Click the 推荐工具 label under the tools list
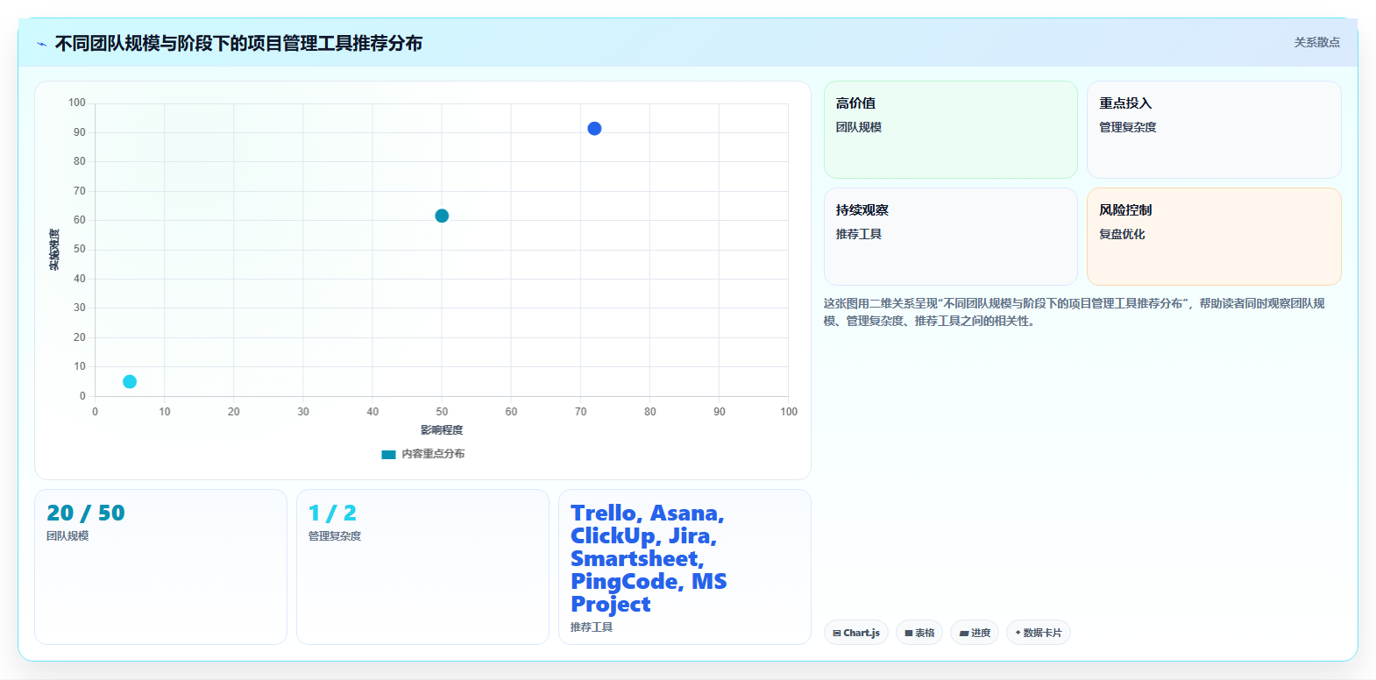 pos(592,627)
